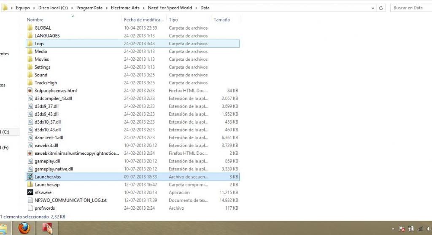Select the LANGUAGES folder icon
Screen dimensions: 432x235
(x=30, y=35)
